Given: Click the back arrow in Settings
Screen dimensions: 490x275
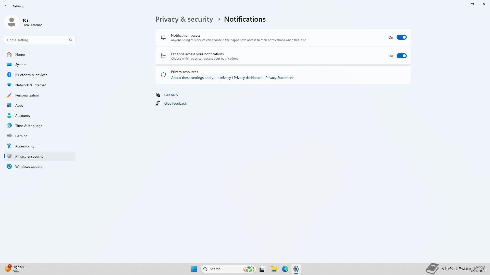Looking at the screenshot, I should [6, 6].
